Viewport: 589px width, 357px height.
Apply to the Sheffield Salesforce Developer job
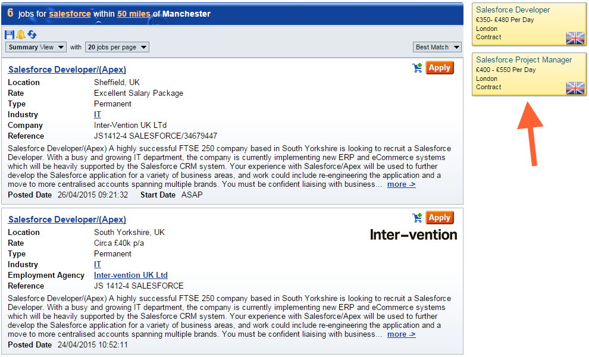(440, 68)
